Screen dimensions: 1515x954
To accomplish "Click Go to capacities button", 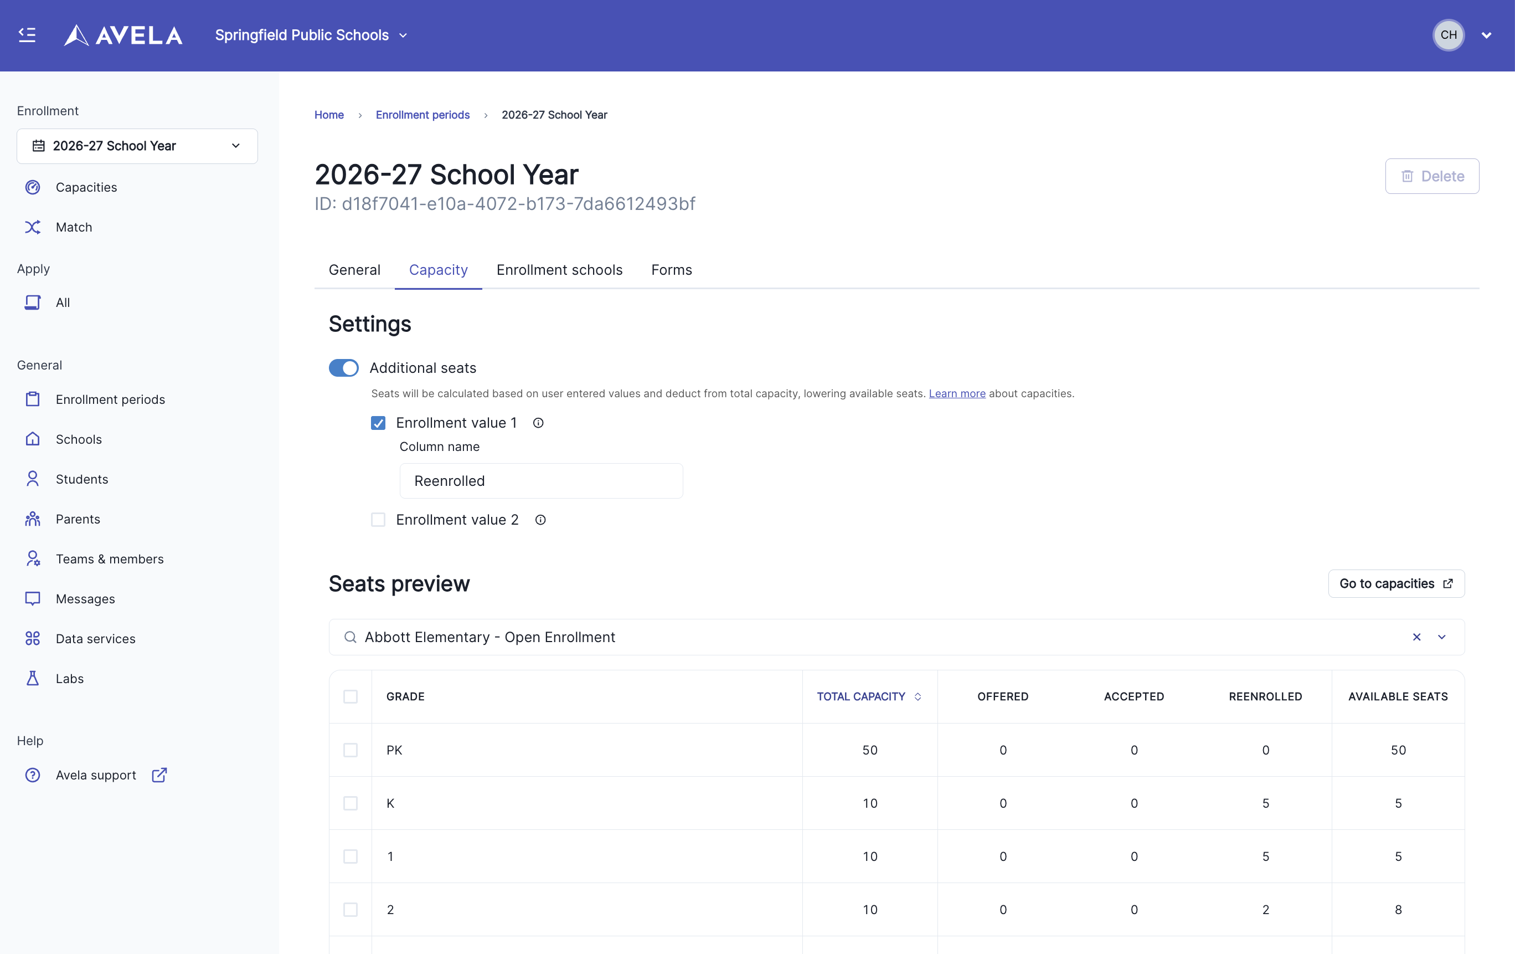I will 1396,583.
